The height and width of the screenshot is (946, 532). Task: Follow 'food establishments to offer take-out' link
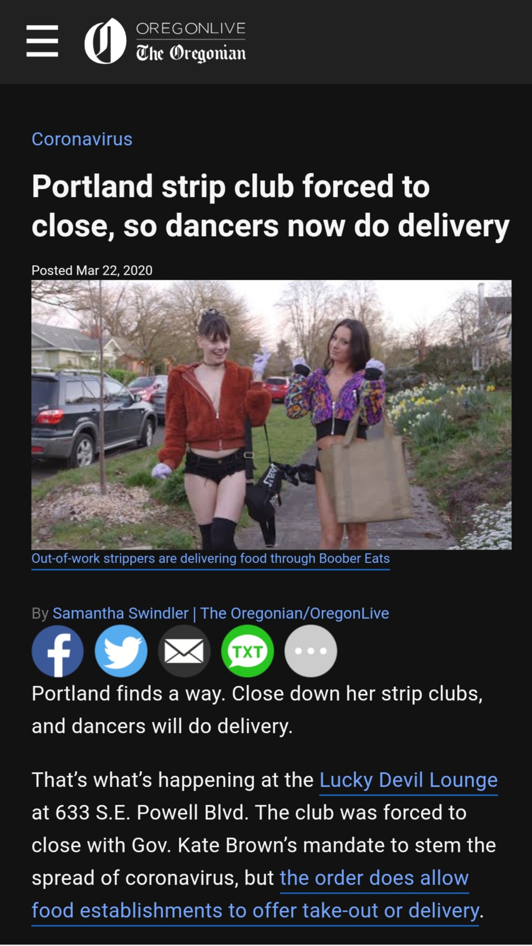point(255,910)
